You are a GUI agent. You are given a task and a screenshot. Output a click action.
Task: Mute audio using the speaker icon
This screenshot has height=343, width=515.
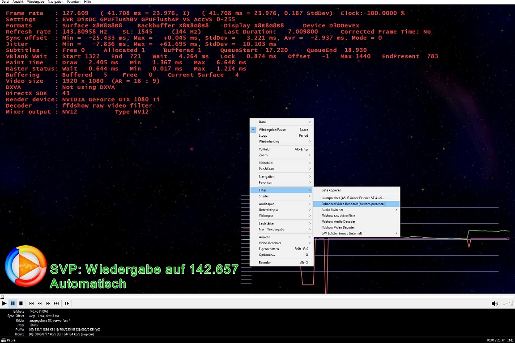[x=494, y=303]
